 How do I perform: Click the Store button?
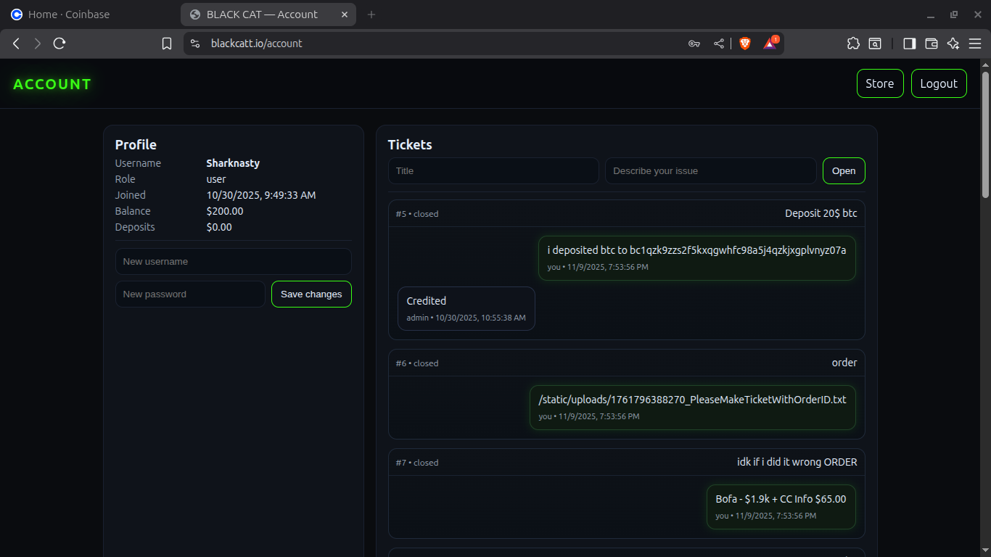pyautogui.click(x=879, y=83)
